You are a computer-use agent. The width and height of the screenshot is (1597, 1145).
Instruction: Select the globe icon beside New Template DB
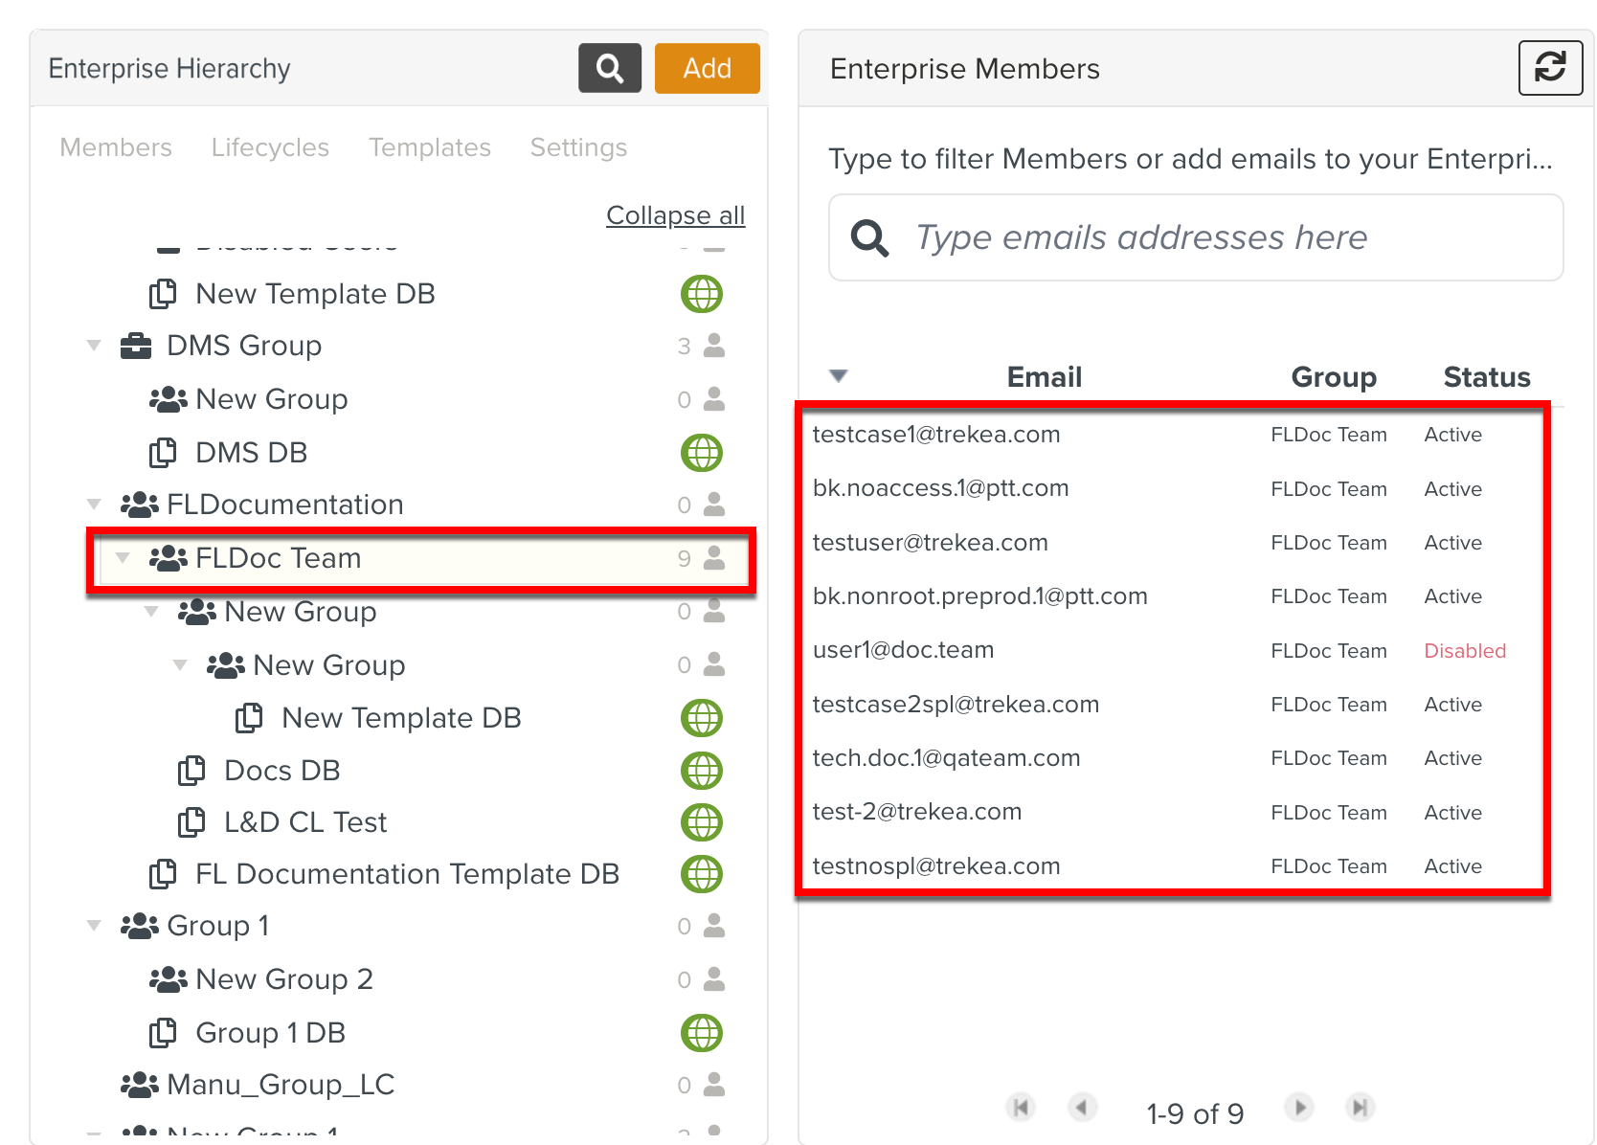(702, 294)
